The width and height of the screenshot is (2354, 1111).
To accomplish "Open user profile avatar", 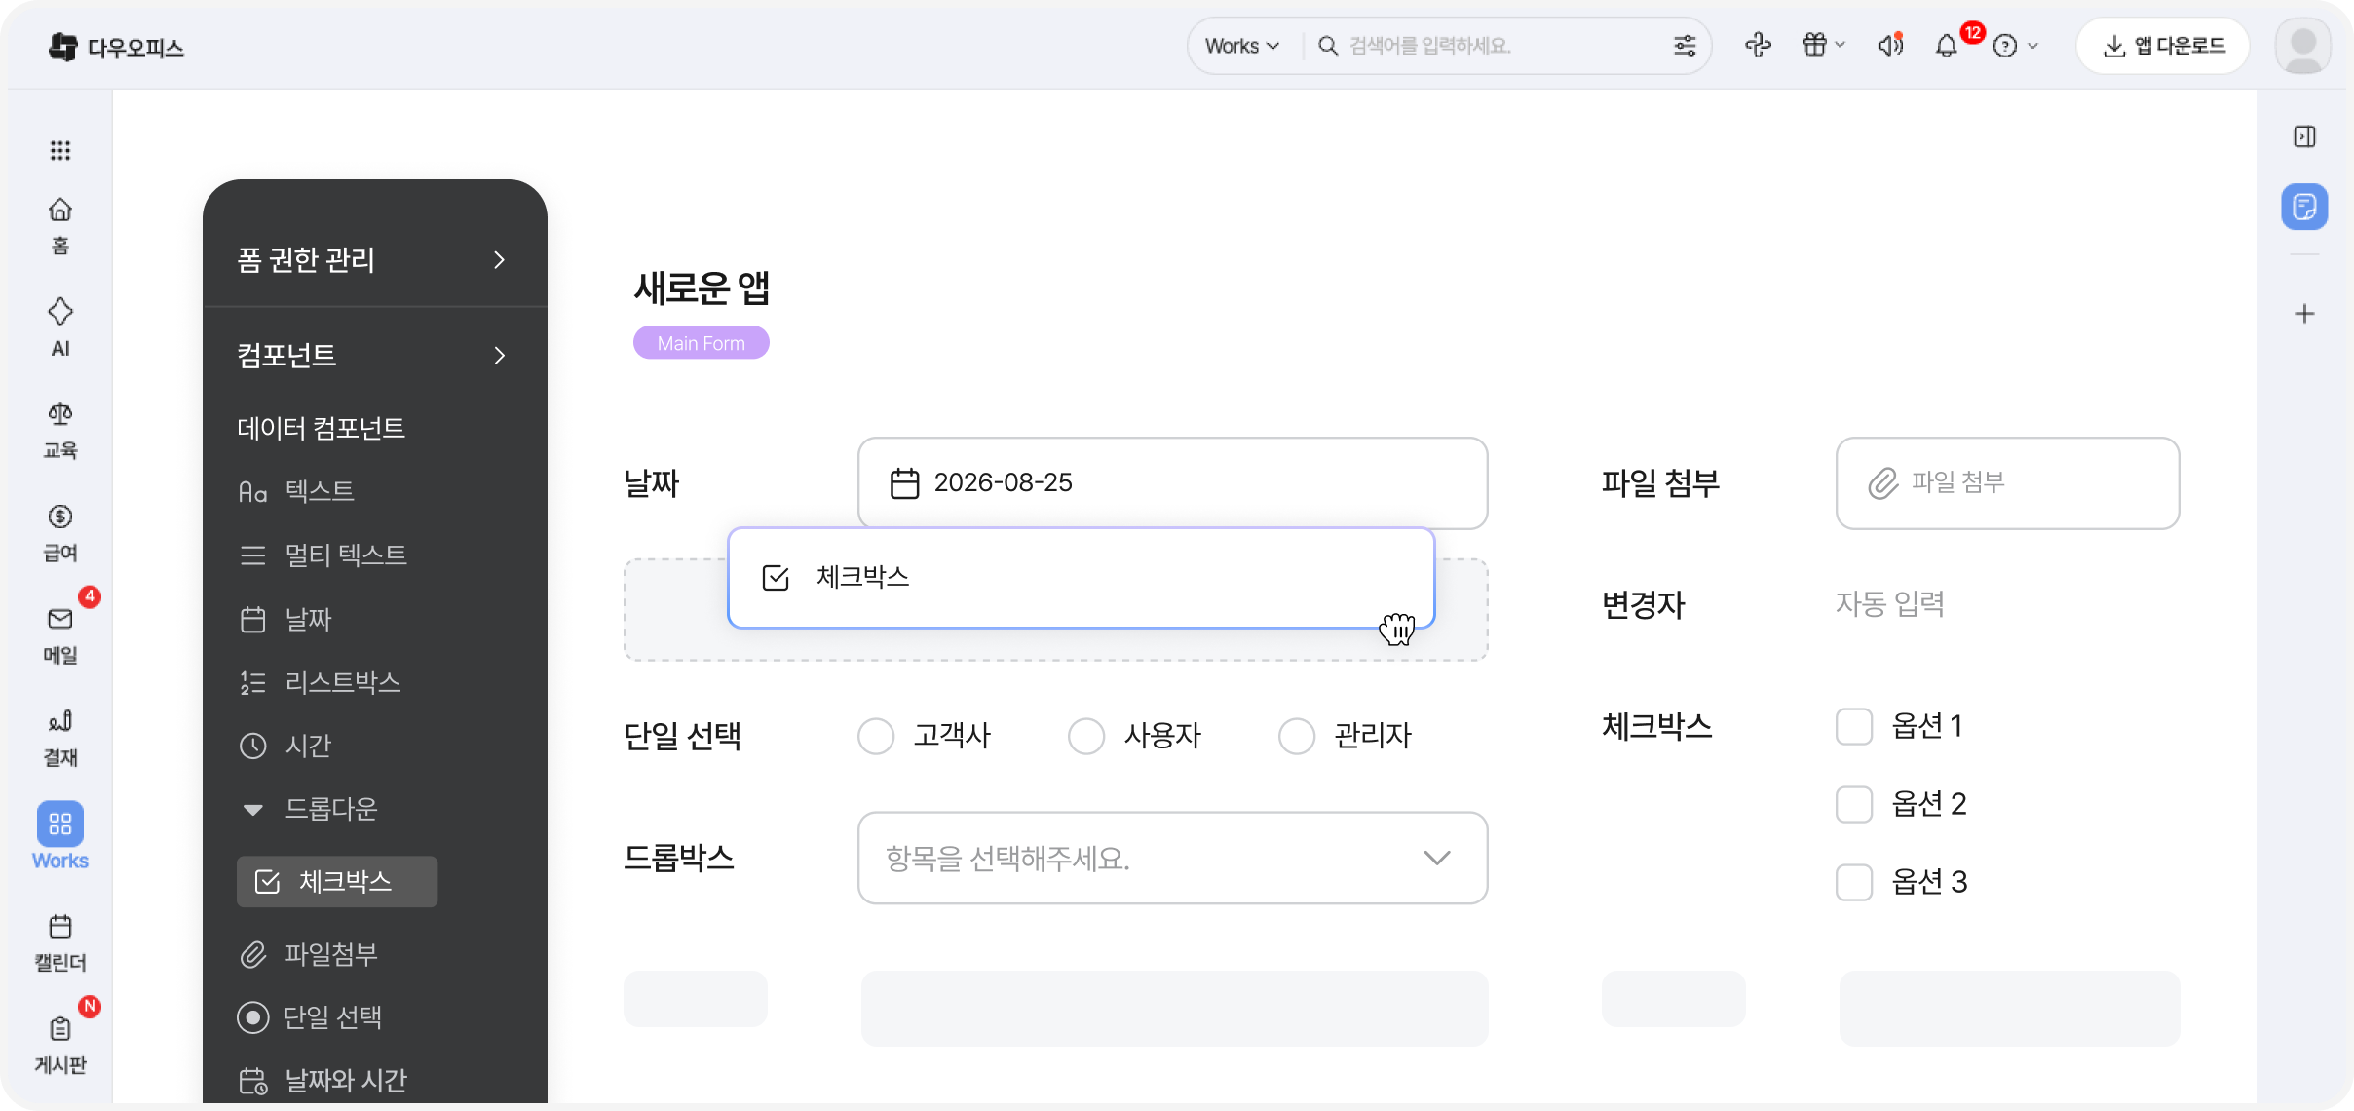I will click(x=2303, y=46).
